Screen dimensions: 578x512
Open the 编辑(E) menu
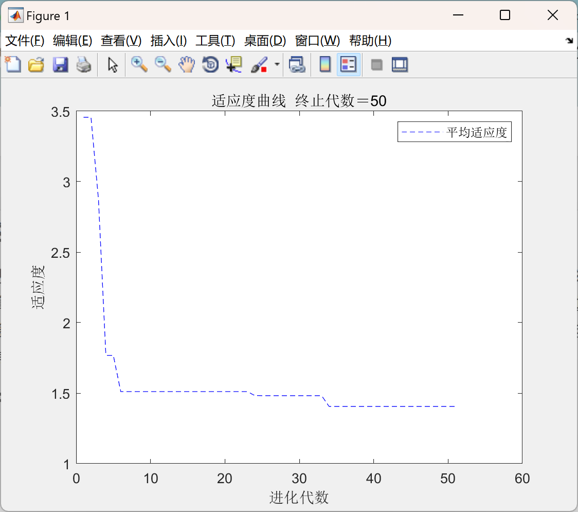coord(72,41)
